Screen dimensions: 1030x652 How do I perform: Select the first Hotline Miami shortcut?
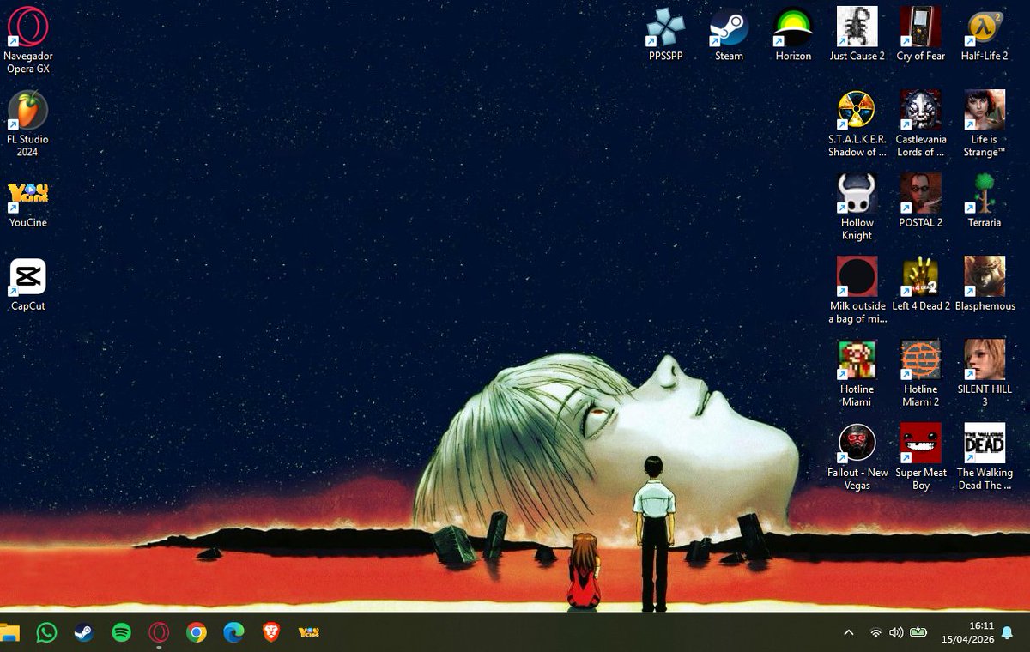(x=857, y=373)
